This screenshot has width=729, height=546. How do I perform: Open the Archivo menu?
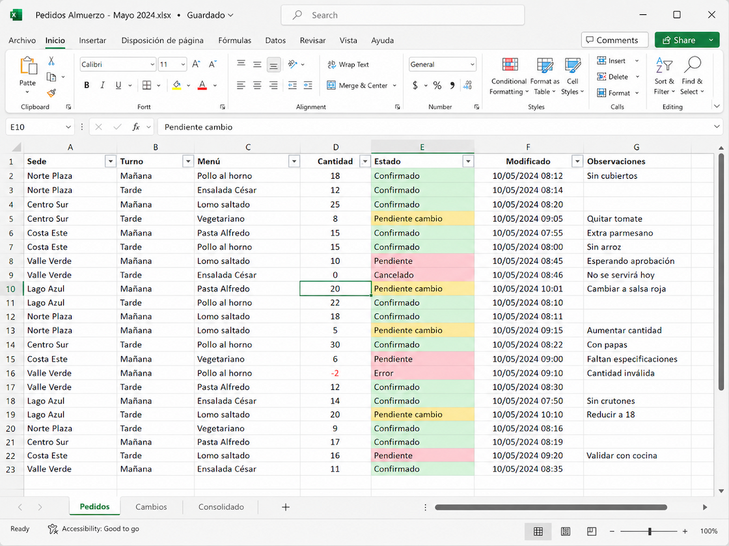tap(22, 40)
